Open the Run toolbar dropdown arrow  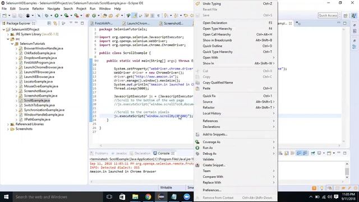61,16
